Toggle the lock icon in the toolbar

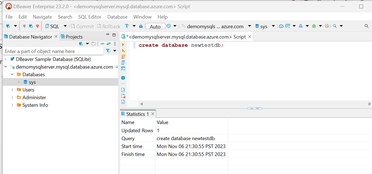[x=141, y=26]
